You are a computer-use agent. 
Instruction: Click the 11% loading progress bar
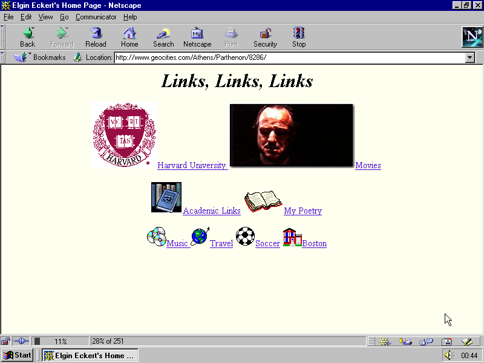(60, 341)
